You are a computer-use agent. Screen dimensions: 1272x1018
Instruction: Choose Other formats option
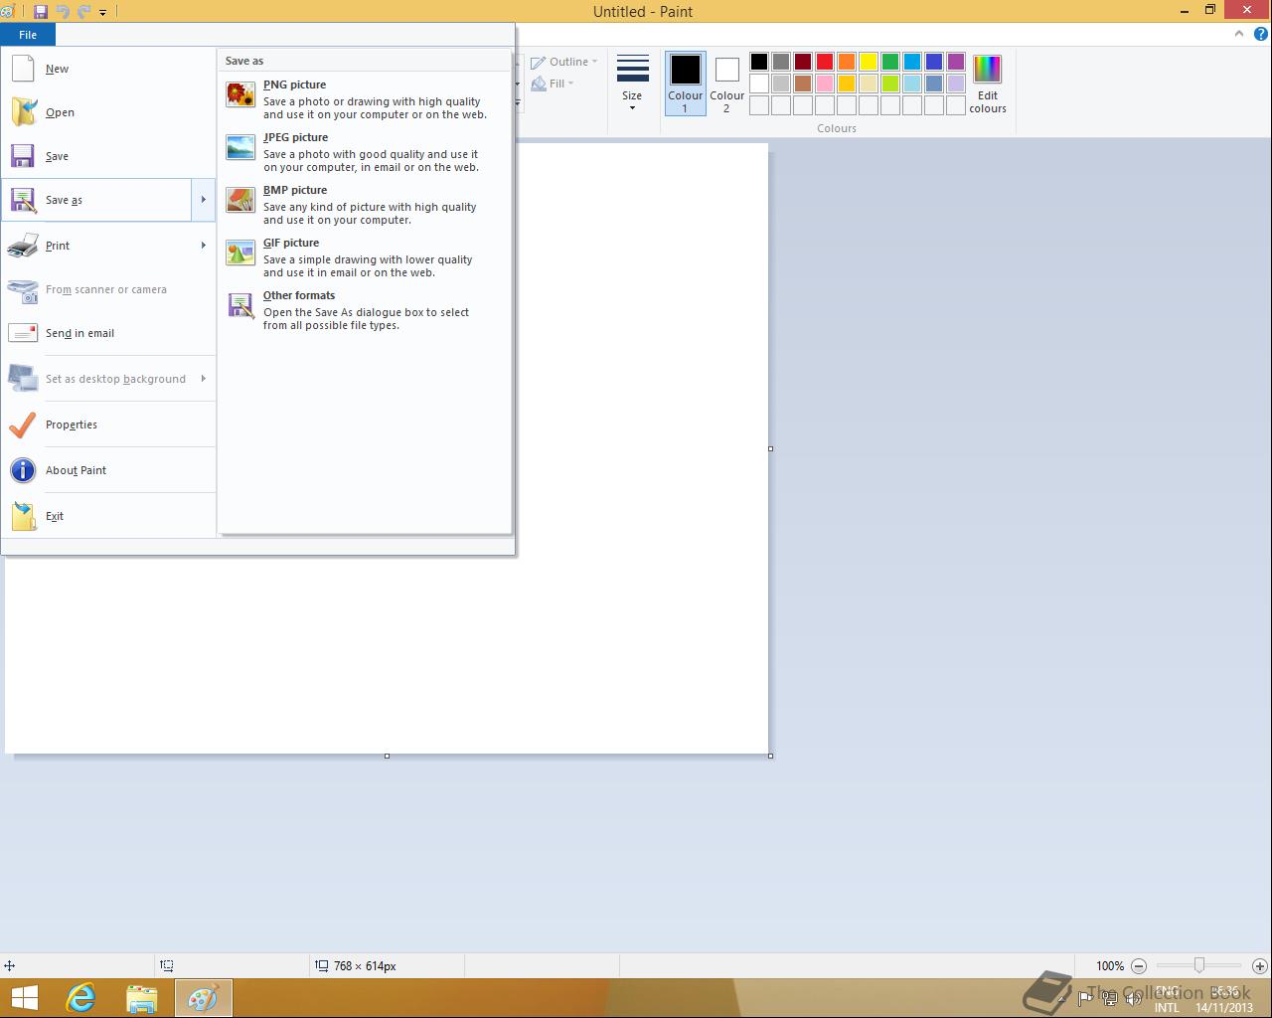click(x=364, y=310)
